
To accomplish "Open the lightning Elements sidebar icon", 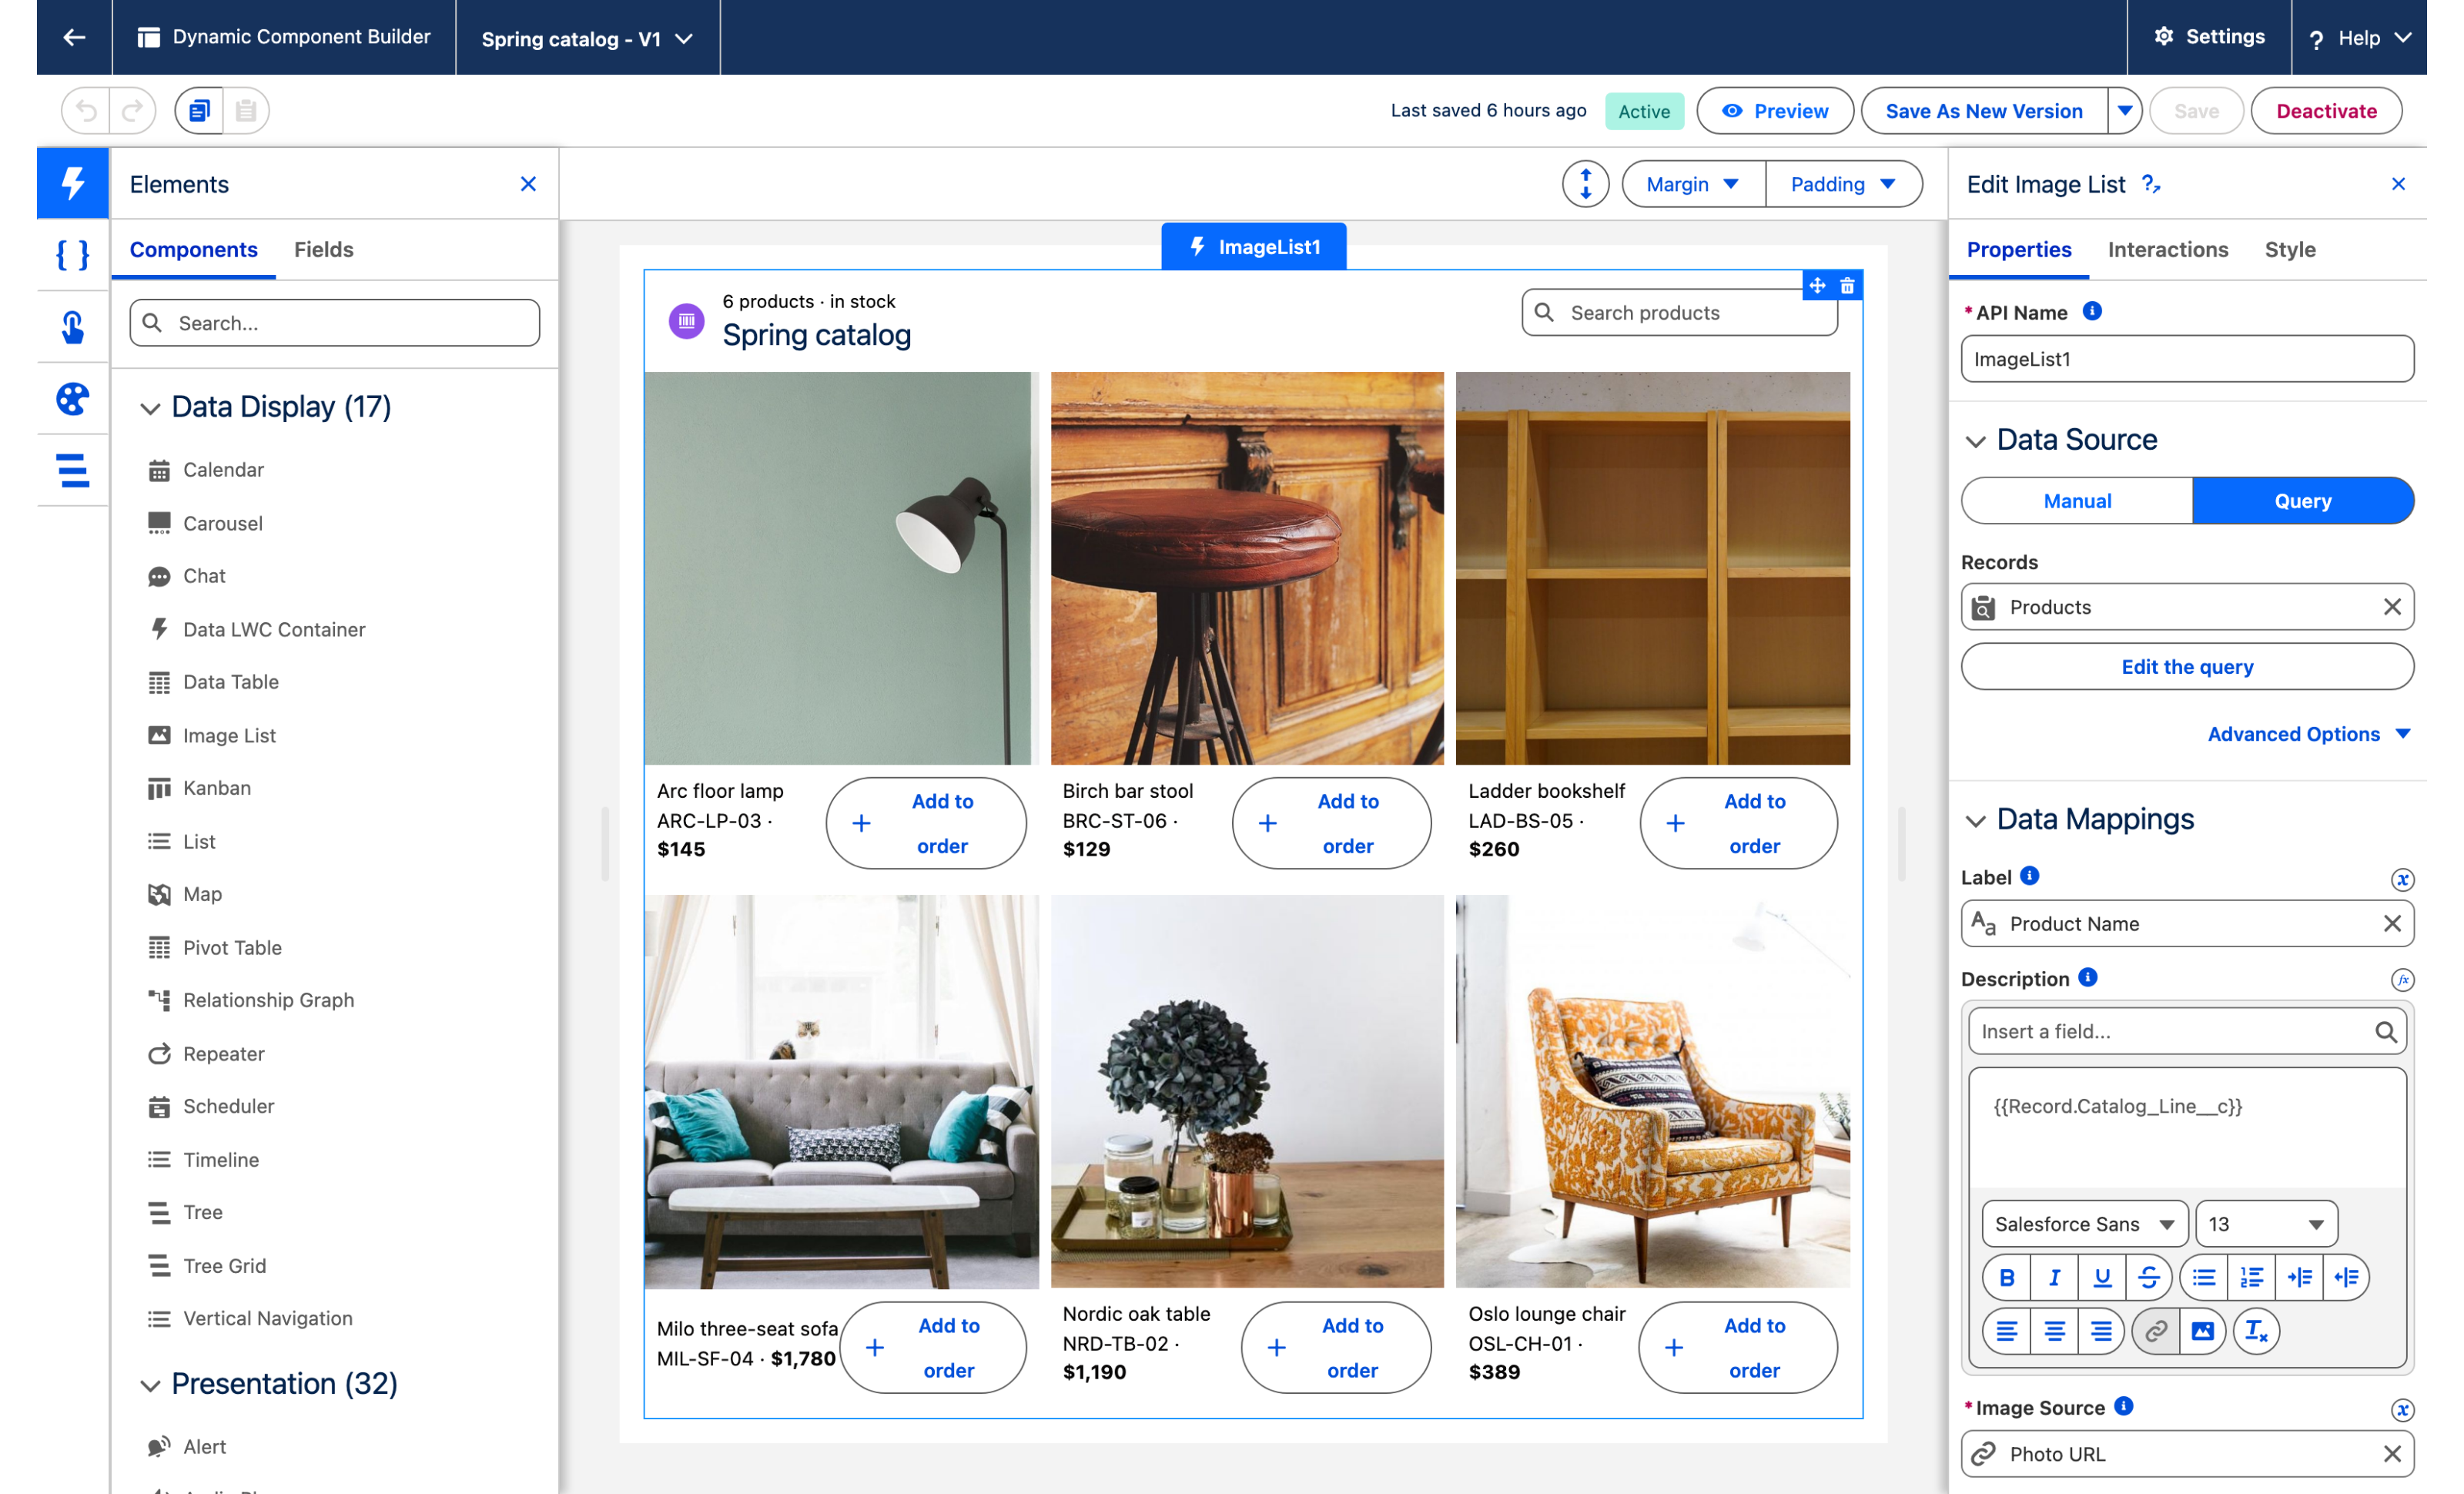I will click(73, 183).
